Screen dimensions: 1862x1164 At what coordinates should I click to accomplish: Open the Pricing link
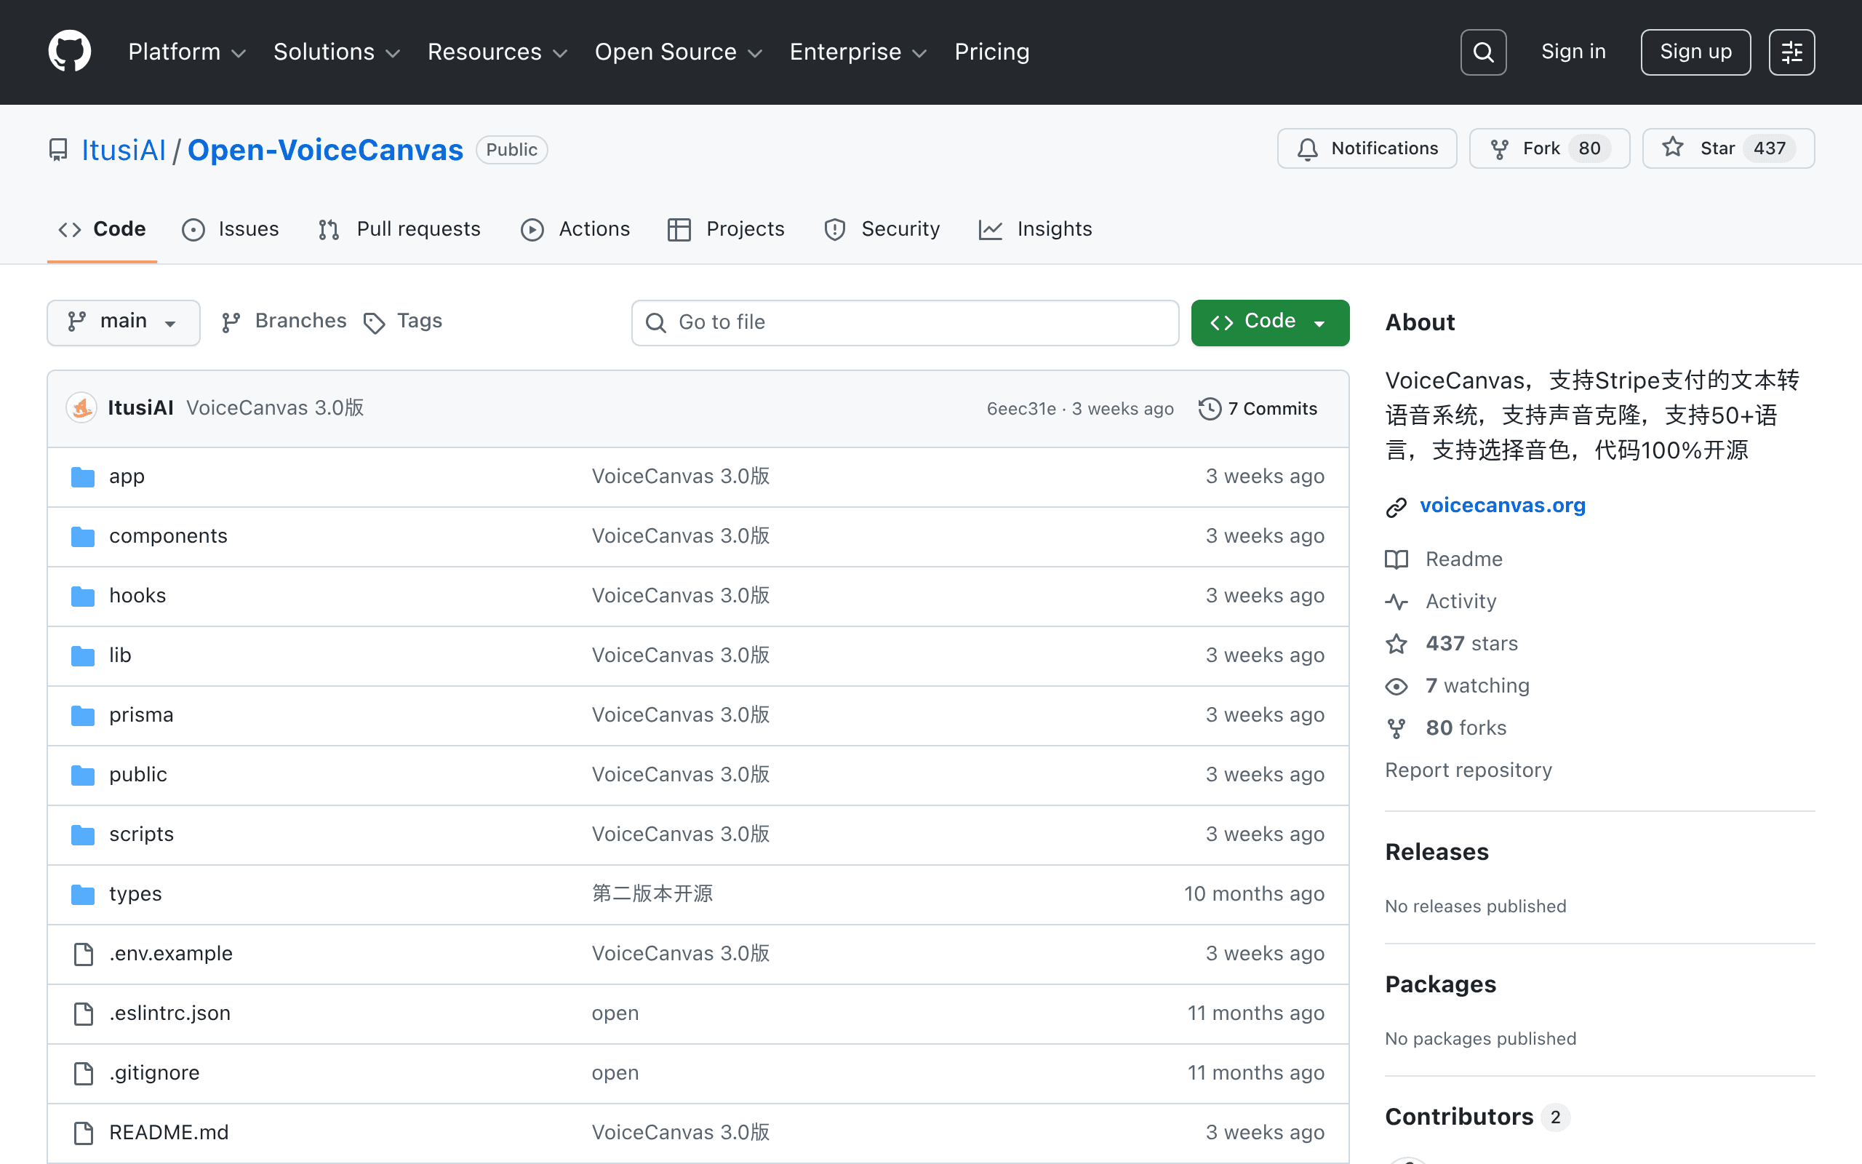(992, 52)
